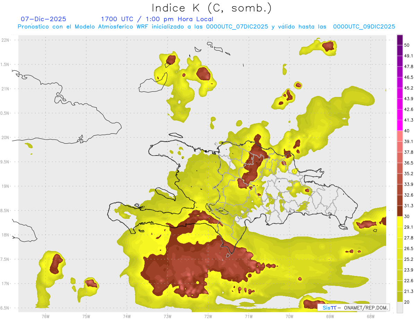
Task: Click the colorbar value 21.3
Action: click(x=409, y=292)
